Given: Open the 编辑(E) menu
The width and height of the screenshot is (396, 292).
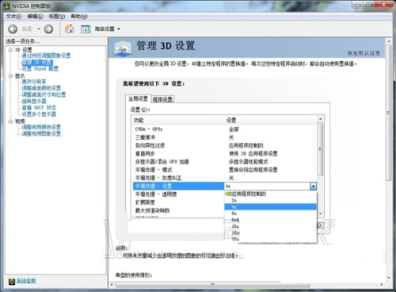Looking at the screenshot, I should pos(35,17).
